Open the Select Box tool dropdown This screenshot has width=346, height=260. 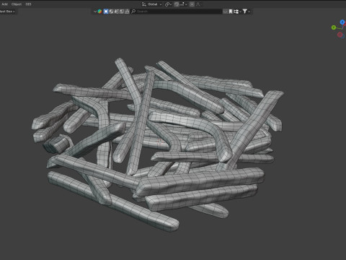8,12
